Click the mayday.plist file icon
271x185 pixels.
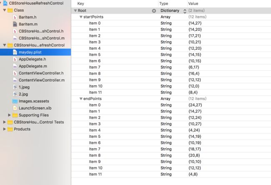[15, 52]
